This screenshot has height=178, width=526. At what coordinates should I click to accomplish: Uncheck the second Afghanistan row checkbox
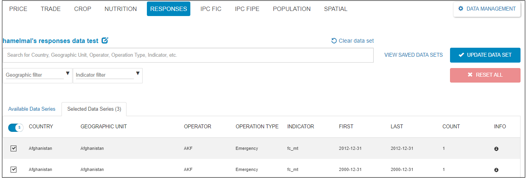click(13, 169)
